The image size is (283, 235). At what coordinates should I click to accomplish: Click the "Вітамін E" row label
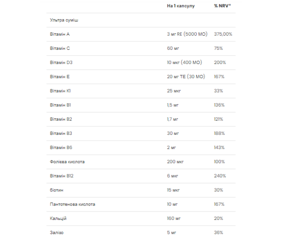tap(59, 77)
